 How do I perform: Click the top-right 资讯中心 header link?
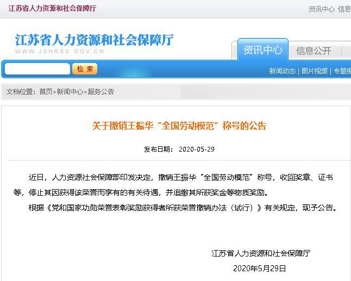pyautogui.click(x=321, y=9)
